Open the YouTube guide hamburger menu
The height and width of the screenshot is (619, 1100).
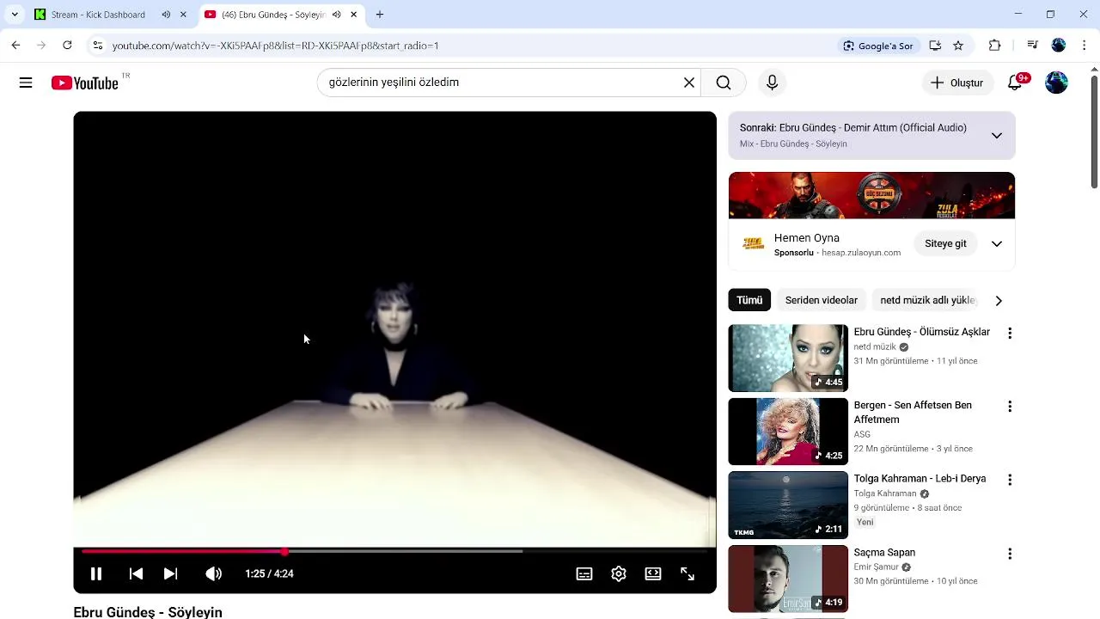(26, 83)
